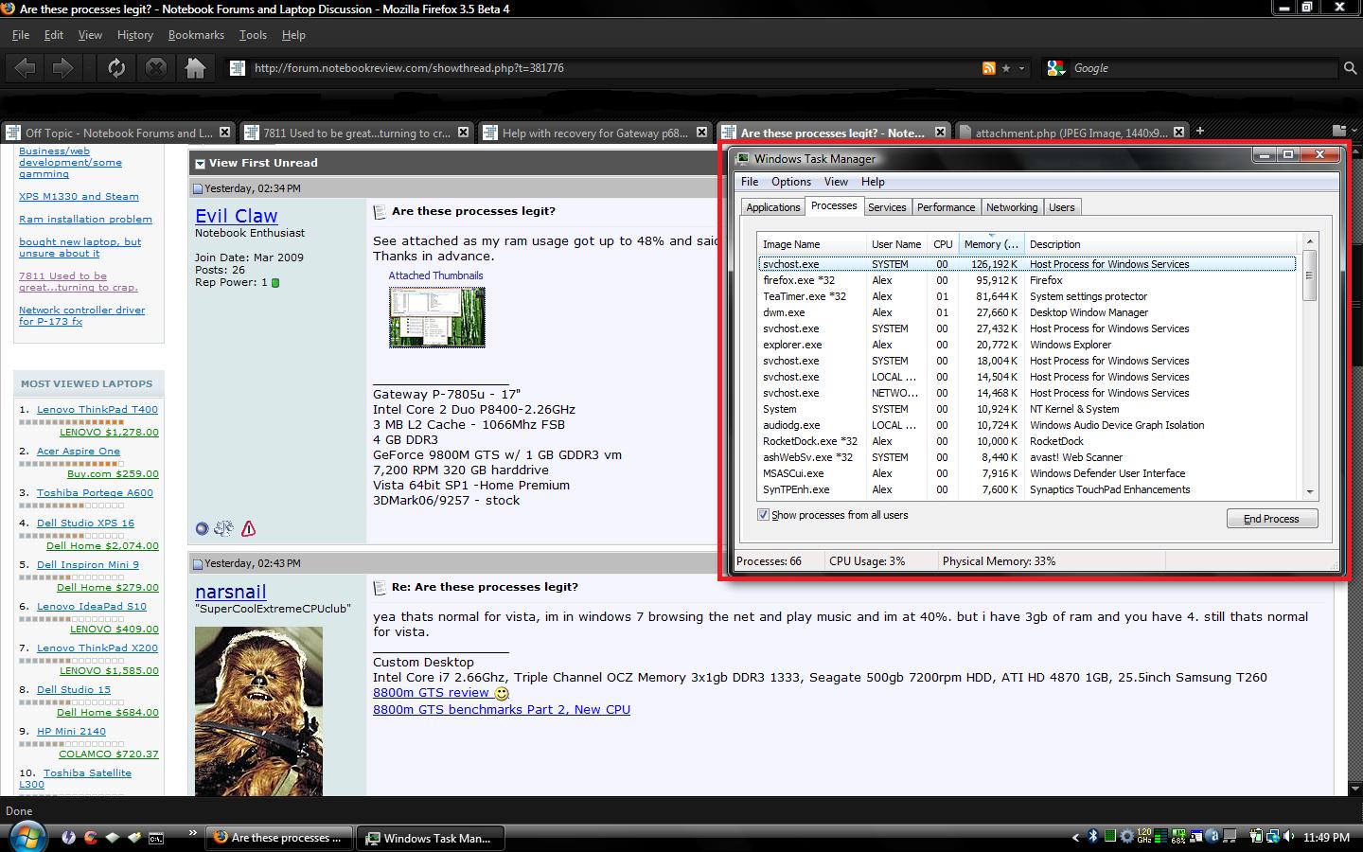Open 8800m GTS benchmarks Part 2 link

click(x=502, y=709)
